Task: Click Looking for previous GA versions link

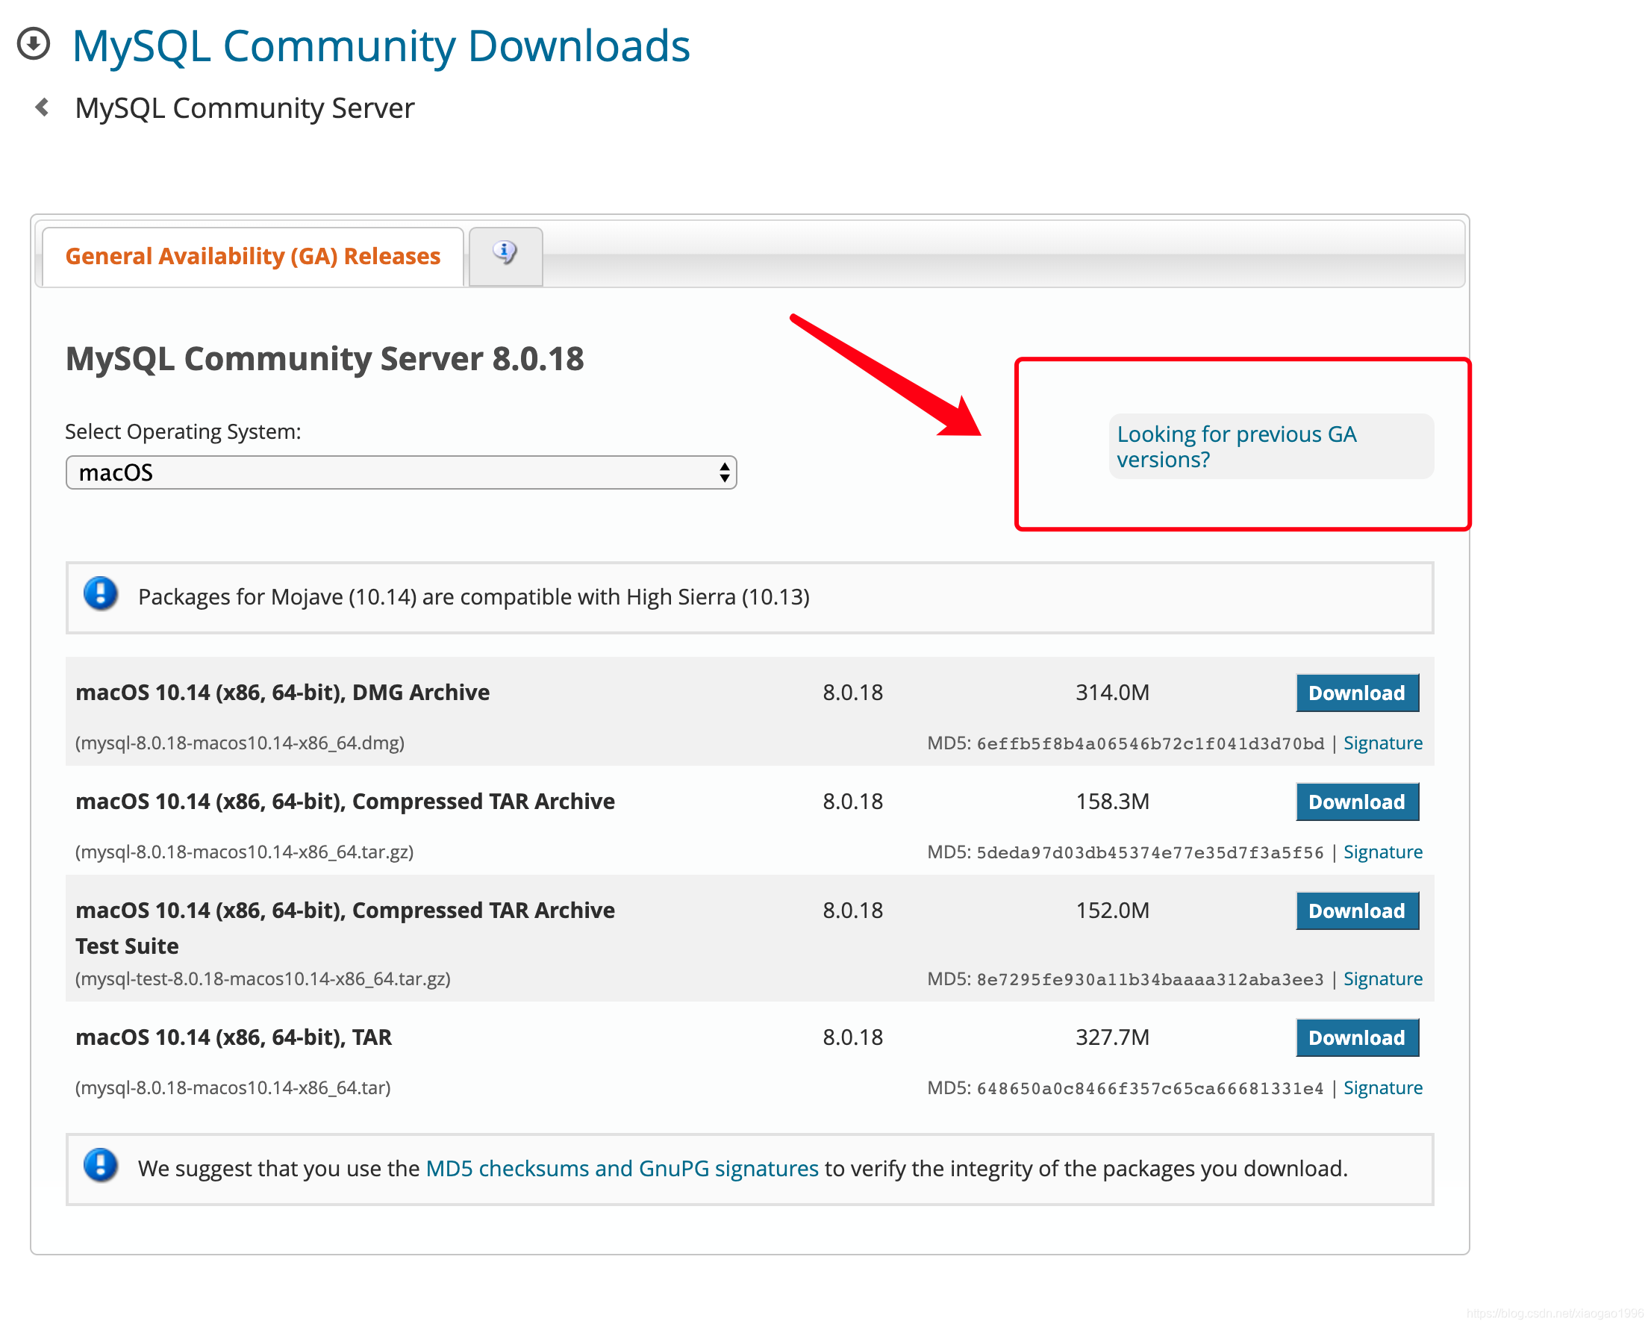Action: point(1236,446)
